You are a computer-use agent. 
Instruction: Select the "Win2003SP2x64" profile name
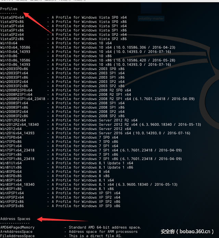[14, 82]
